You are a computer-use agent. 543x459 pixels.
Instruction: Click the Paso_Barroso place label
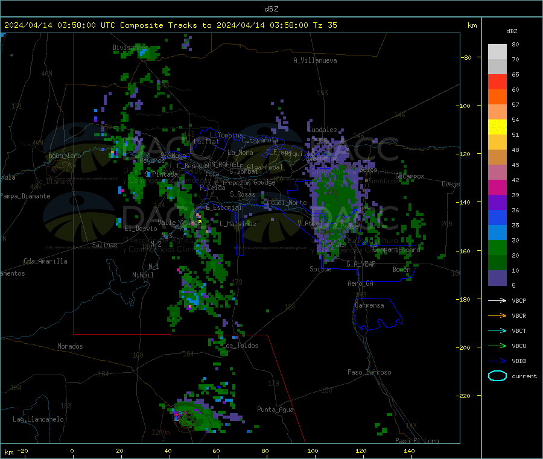click(369, 373)
